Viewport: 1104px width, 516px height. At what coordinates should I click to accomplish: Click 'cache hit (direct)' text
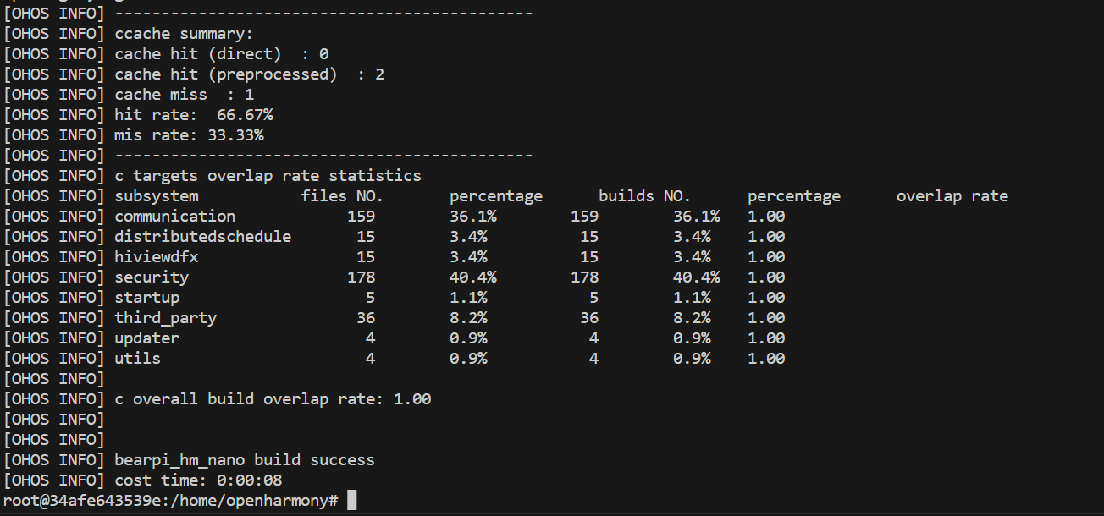click(198, 54)
